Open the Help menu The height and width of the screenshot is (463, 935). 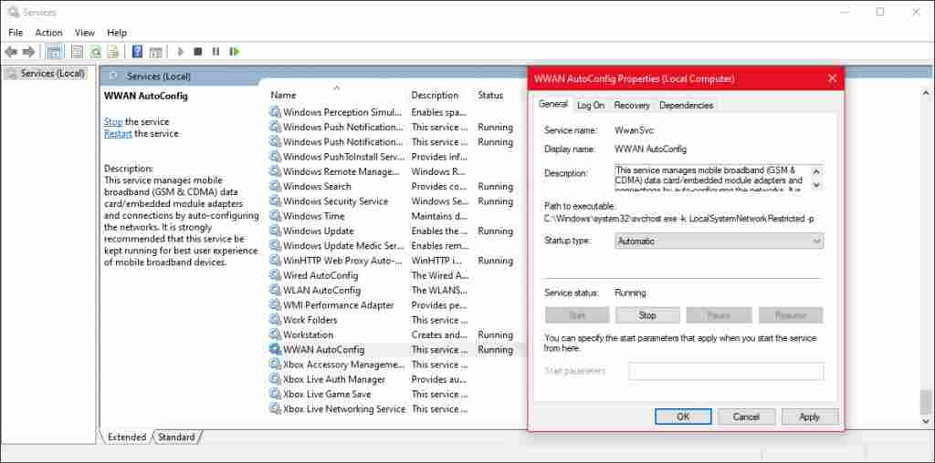point(117,33)
